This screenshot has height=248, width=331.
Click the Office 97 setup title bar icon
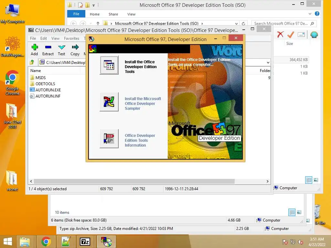(x=91, y=39)
